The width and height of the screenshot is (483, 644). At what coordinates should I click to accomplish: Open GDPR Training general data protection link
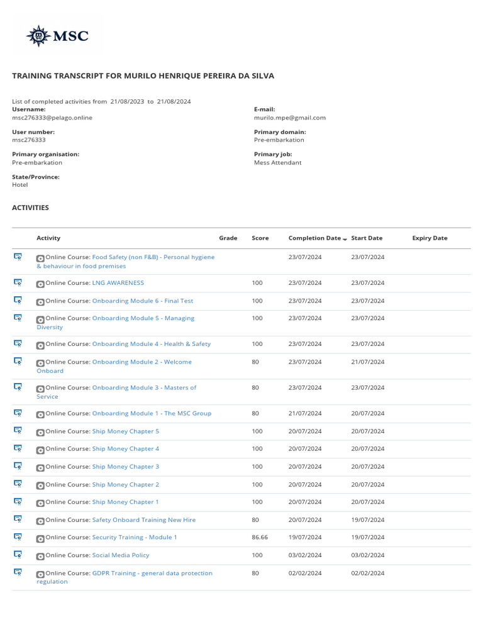tap(125, 577)
